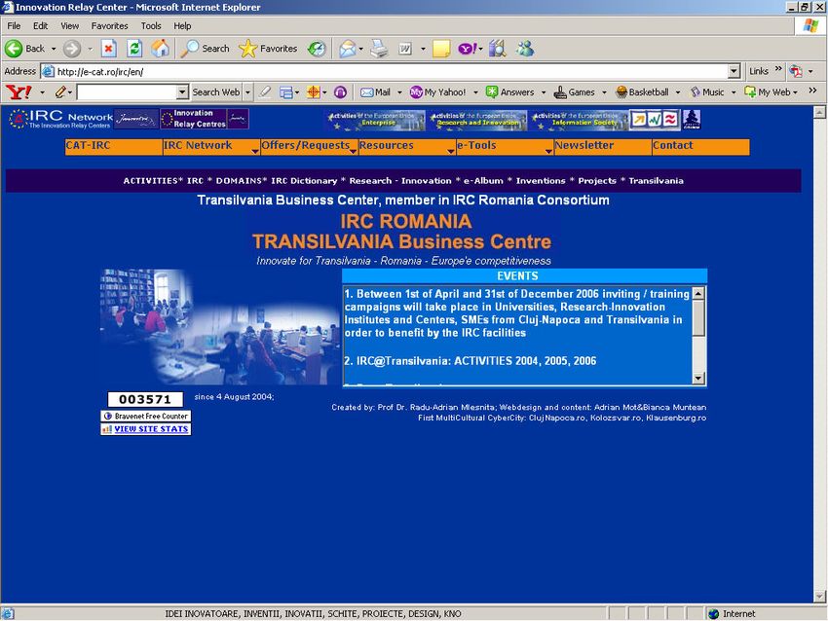
Task: Open the Favorites star button
Action: [x=268, y=49]
